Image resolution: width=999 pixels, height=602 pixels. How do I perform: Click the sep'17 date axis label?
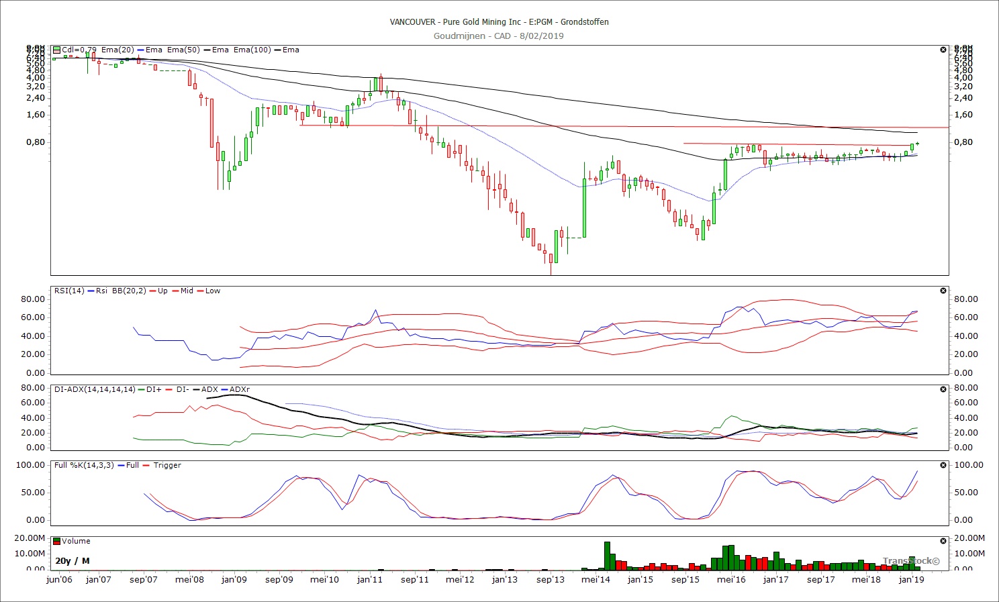(x=821, y=579)
